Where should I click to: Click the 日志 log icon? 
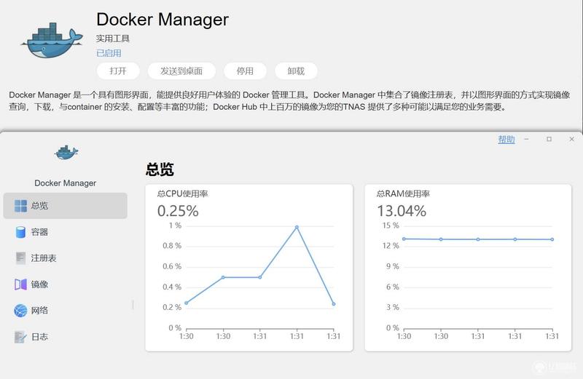[x=20, y=337]
